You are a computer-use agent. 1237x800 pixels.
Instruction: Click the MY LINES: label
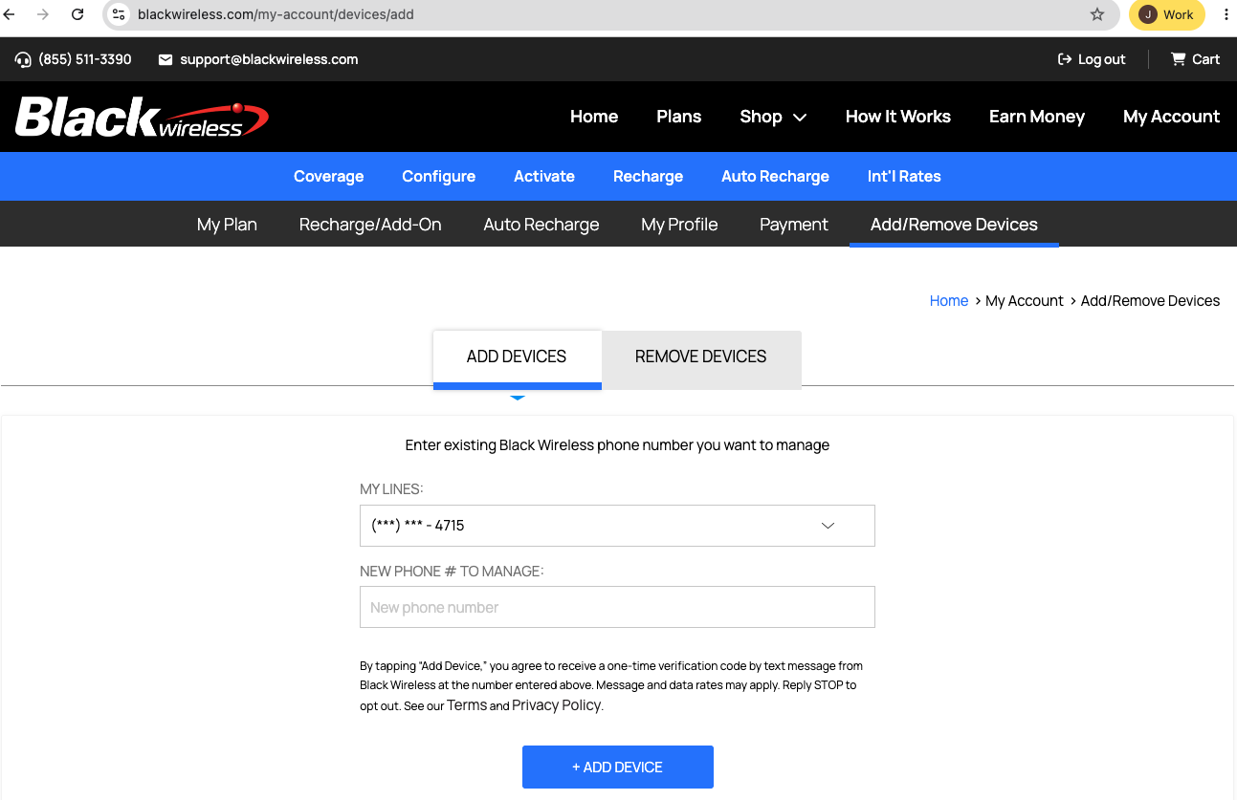pos(391,489)
